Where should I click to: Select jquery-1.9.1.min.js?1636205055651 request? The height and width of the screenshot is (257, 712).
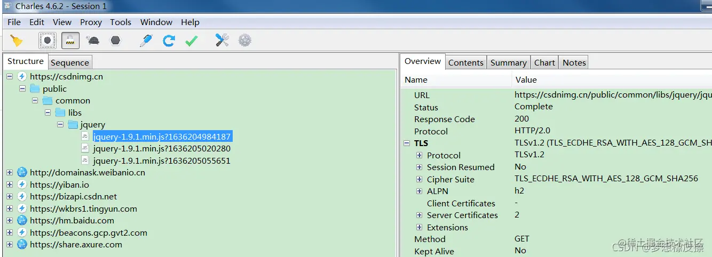pos(162,160)
